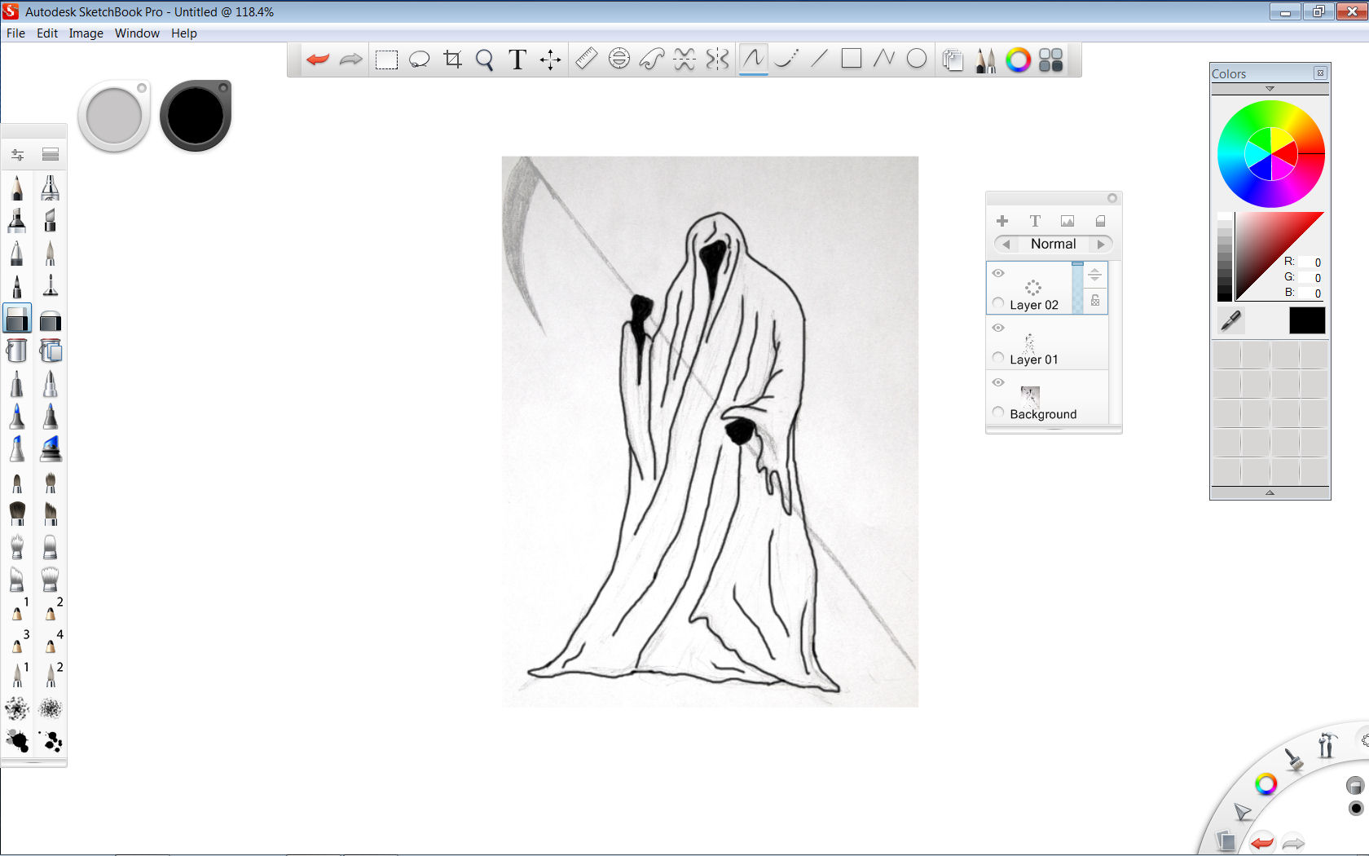Select the Pencil brush in brush palette
The image size is (1369, 856).
click(x=17, y=188)
